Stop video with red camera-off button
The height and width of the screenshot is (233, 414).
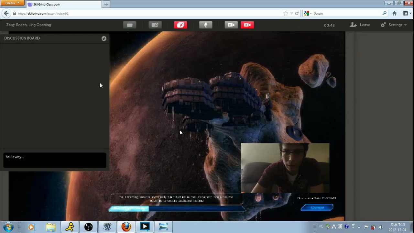point(247,25)
